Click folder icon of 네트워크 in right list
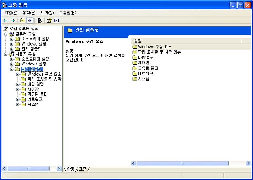 135,74
